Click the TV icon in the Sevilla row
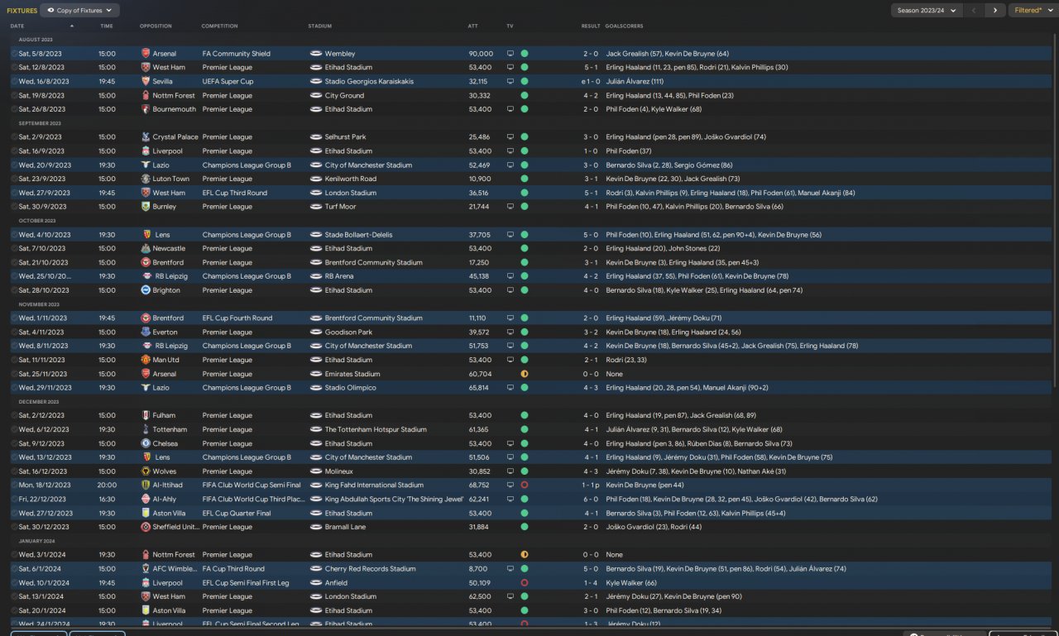Screen dimensions: 1059x636 510,82
